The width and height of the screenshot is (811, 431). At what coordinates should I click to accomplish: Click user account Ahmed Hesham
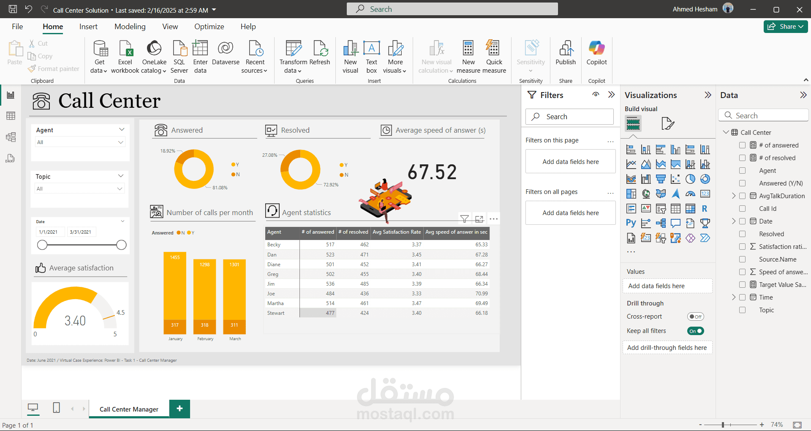(703, 9)
